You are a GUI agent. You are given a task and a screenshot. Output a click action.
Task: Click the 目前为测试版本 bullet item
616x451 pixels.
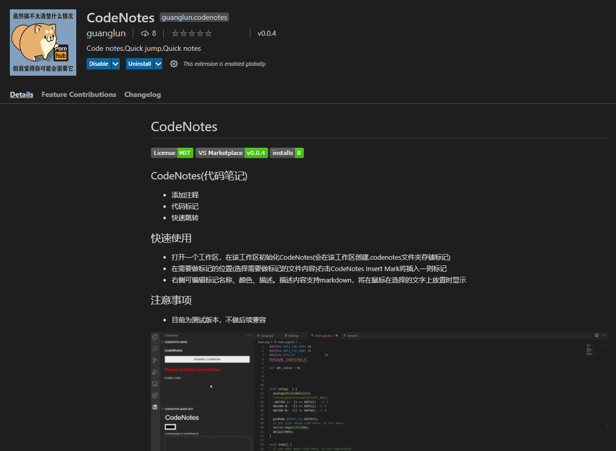tap(219, 320)
